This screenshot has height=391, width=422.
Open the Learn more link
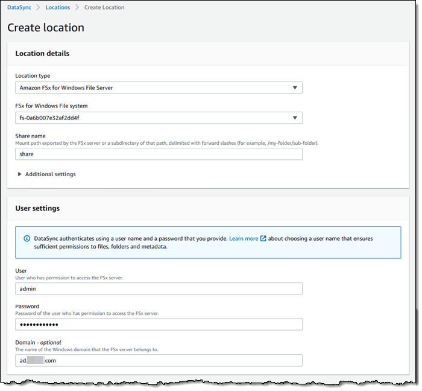click(x=244, y=238)
